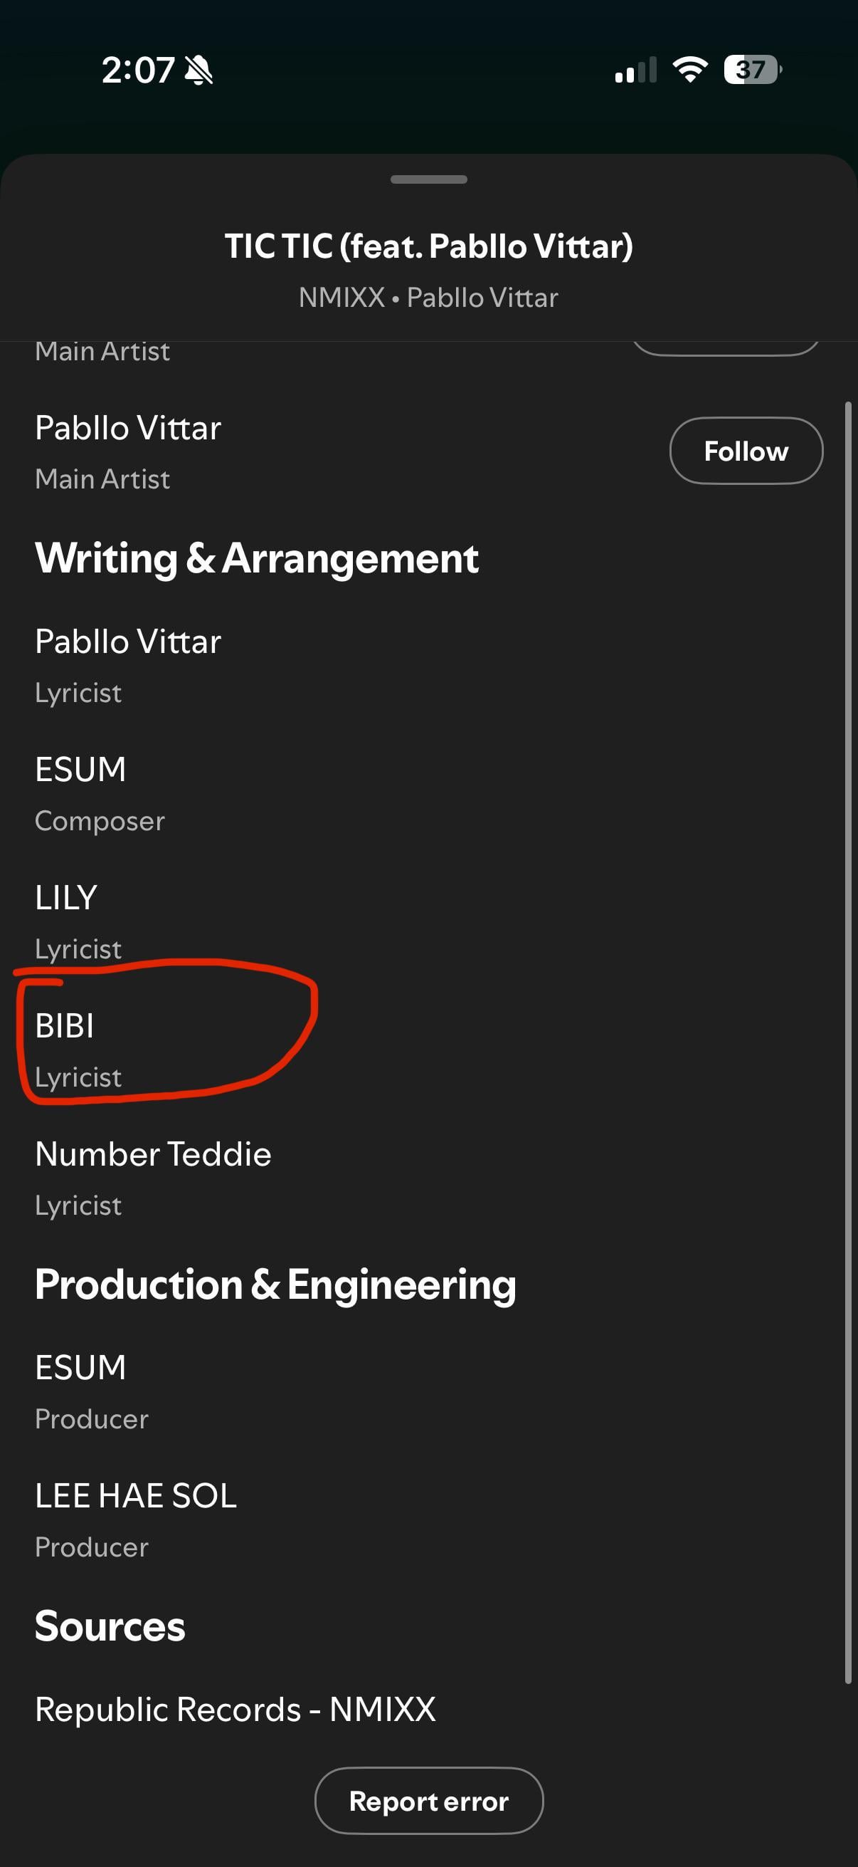Tap the battery indicator showing 37
This screenshot has width=858, height=1867.
pos(751,70)
